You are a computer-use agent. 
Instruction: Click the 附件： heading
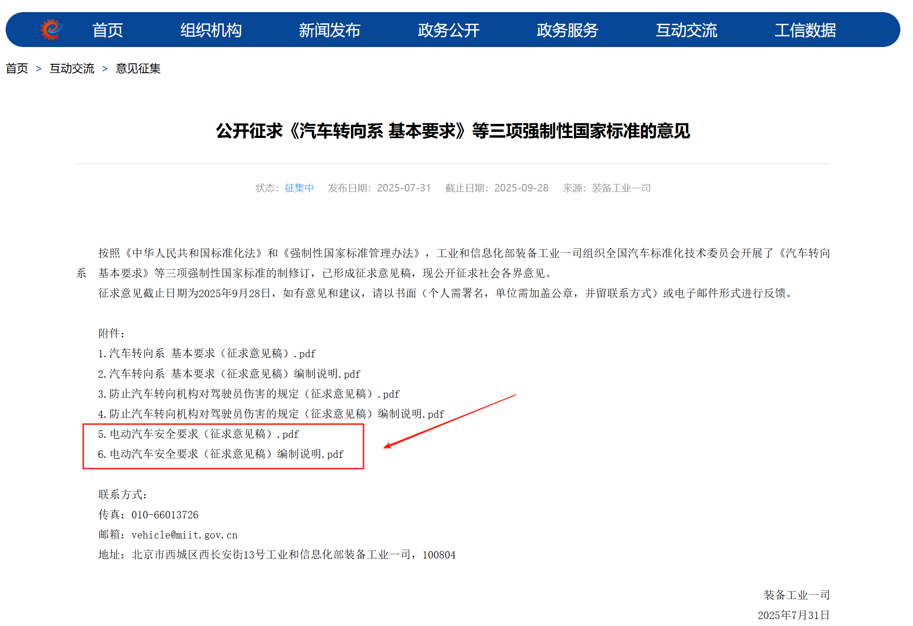pos(112,333)
